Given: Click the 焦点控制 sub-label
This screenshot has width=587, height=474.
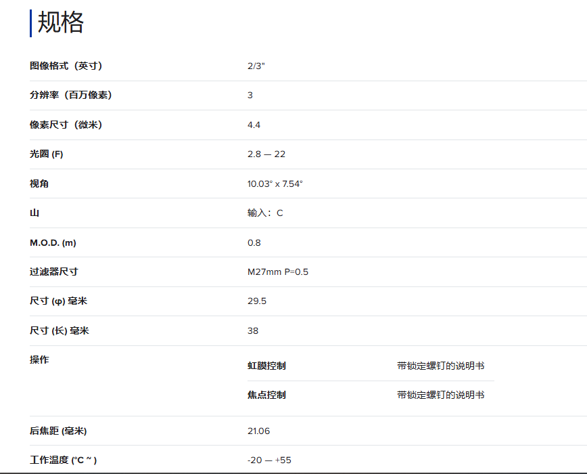Looking at the screenshot, I should click(266, 395).
